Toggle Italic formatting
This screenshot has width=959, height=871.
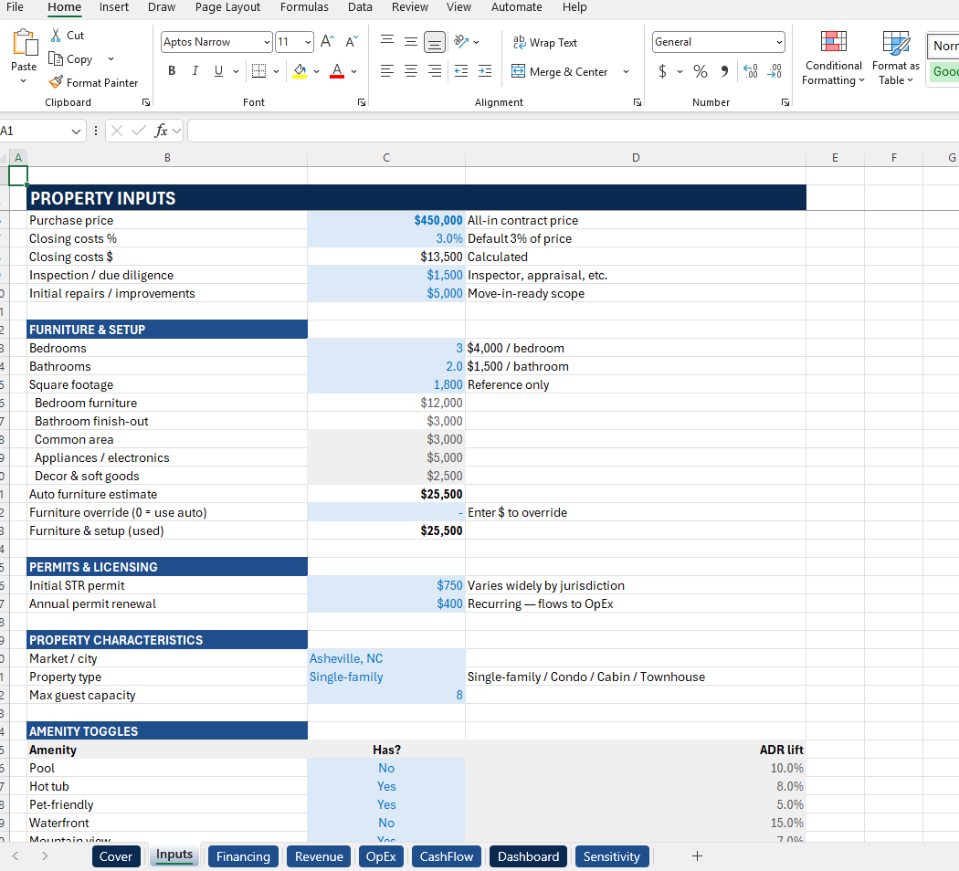(195, 71)
